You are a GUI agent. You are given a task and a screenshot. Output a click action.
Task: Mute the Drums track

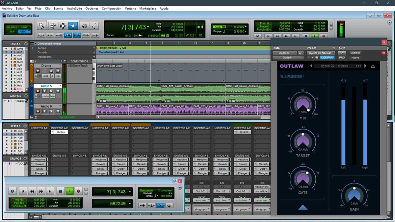pyautogui.click(x=58, y=71)
